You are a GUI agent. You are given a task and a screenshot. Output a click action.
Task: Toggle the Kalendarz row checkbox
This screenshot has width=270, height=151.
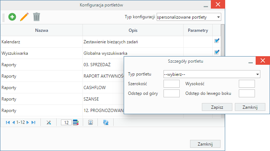click(217, 41)
